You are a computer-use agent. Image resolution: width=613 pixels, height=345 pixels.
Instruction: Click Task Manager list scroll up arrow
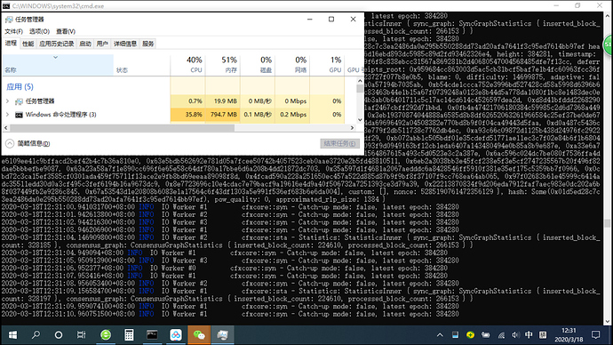[360, 81]
